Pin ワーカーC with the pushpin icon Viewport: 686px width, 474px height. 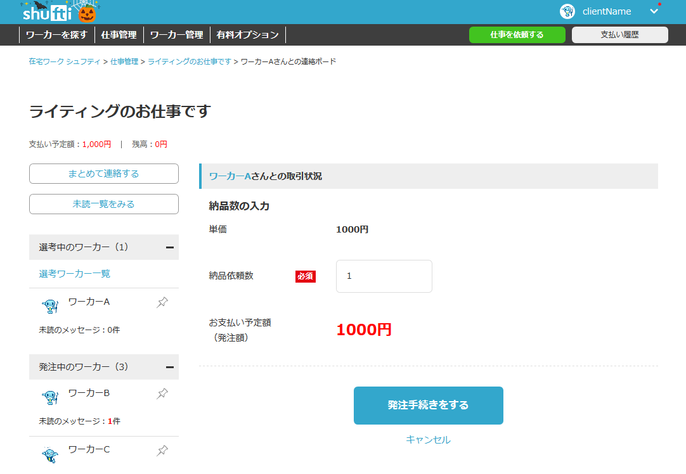162,451
